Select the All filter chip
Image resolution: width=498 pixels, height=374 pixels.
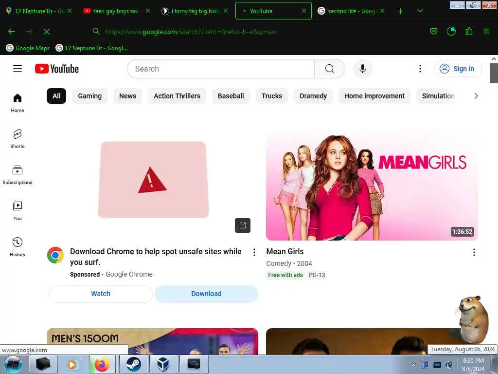tap(56, 96)
